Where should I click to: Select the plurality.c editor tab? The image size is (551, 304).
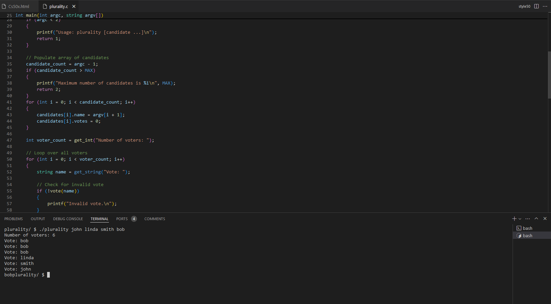58,6
